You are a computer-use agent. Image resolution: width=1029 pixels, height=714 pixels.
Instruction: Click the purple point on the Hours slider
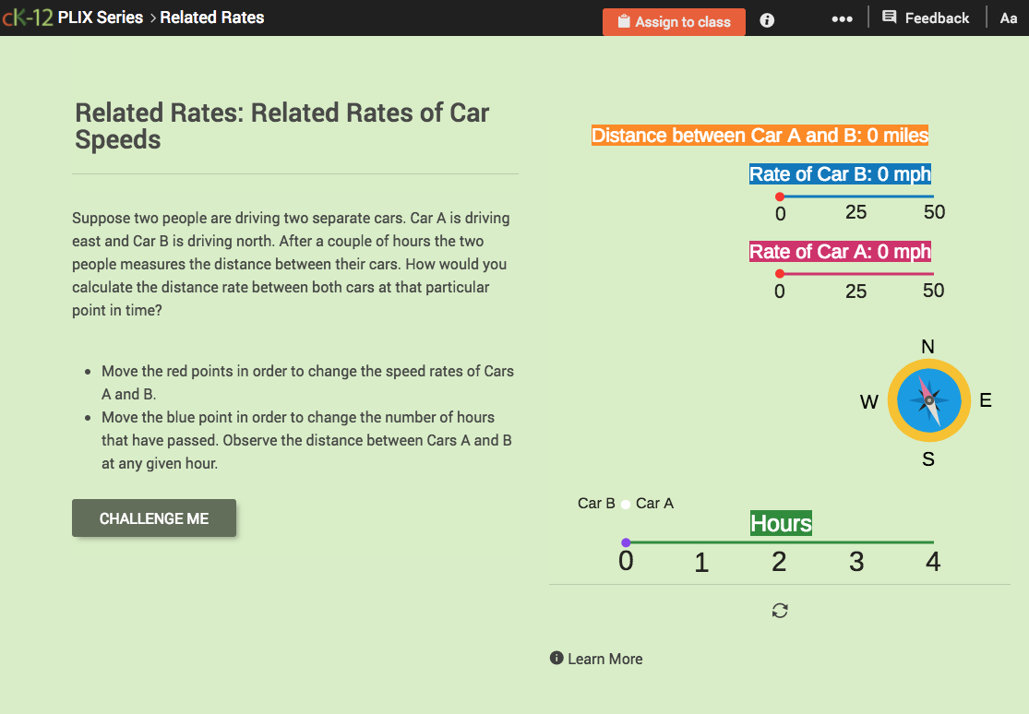pyautogui.click(x=627, y=541)
